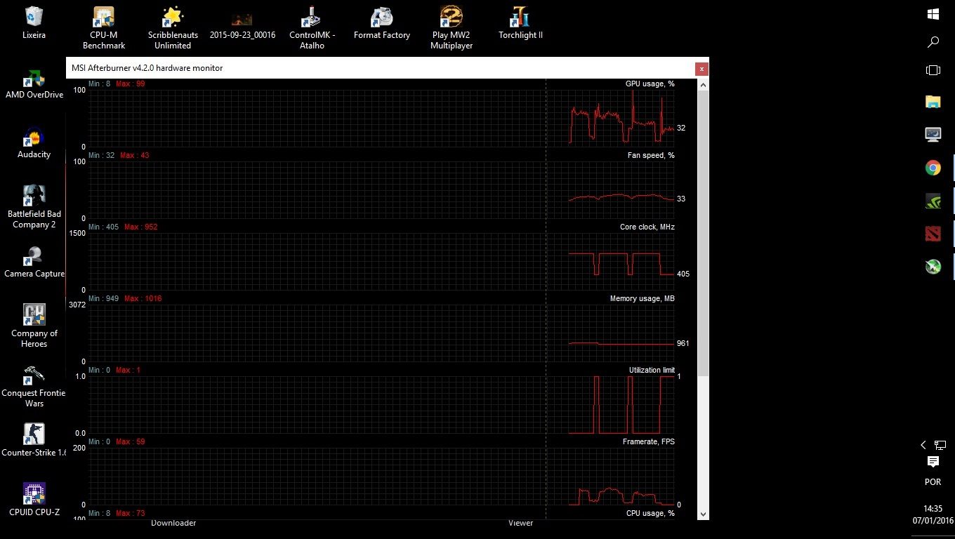Launch CPU-M Benchmark desktop shortcut
955x539 pixels.
pos(104,28)
